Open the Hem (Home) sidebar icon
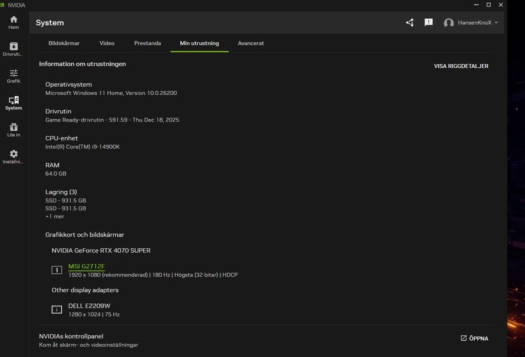 [13, 22]
